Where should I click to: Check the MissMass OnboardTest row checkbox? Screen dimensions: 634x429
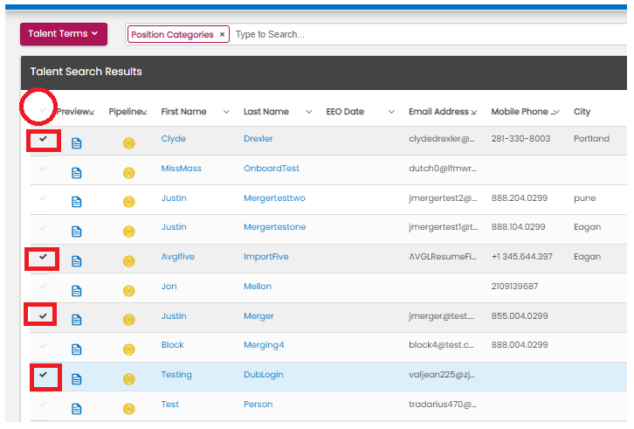43,168
